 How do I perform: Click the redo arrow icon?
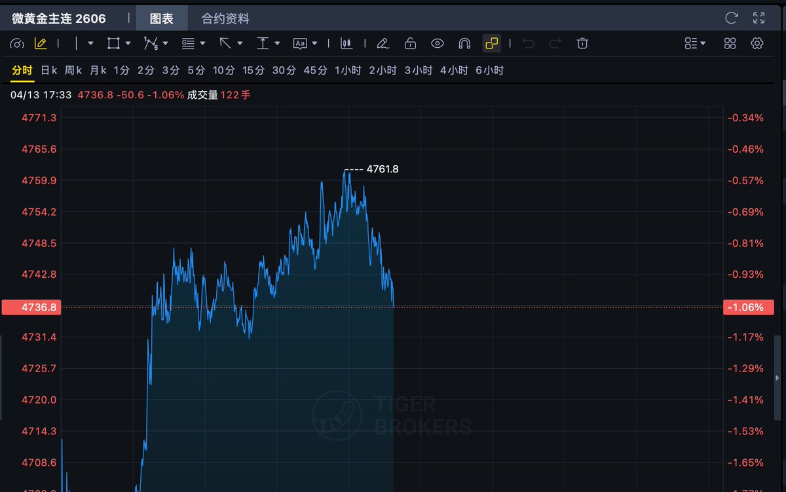pyautogui.click(x=555, y=44)
